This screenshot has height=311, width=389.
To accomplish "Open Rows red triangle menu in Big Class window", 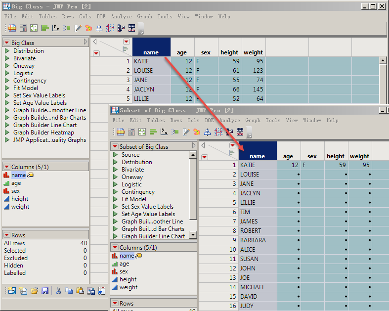I will tap(7, 235).
